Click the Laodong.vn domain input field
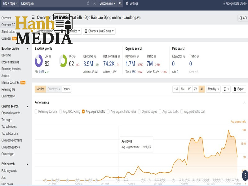248x186 pixels. (53, 3)
